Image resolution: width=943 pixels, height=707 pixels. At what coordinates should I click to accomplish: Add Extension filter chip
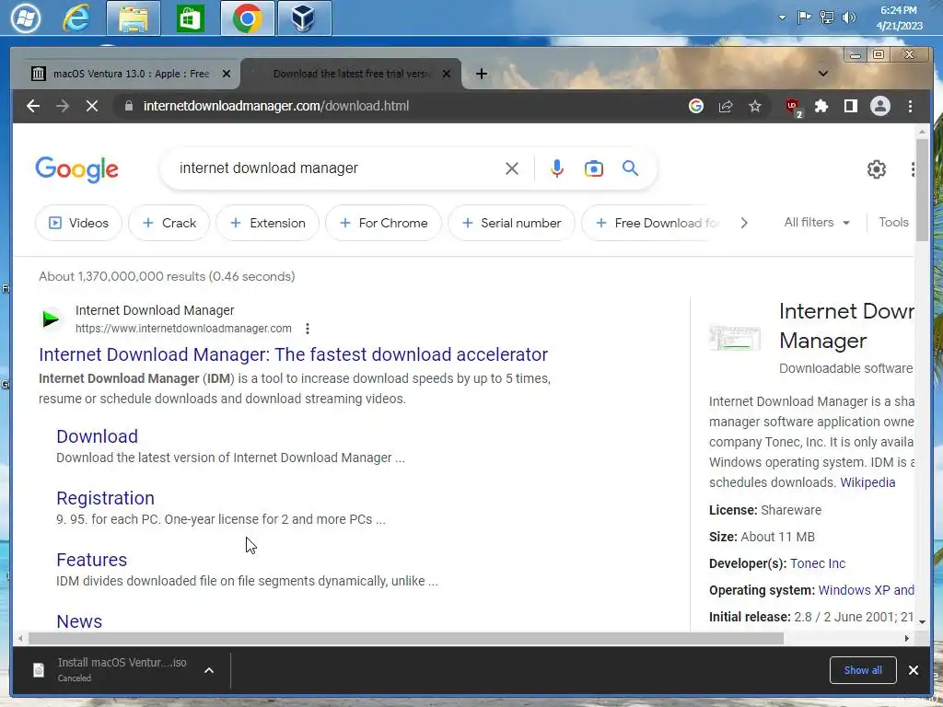tap(268, 223)
